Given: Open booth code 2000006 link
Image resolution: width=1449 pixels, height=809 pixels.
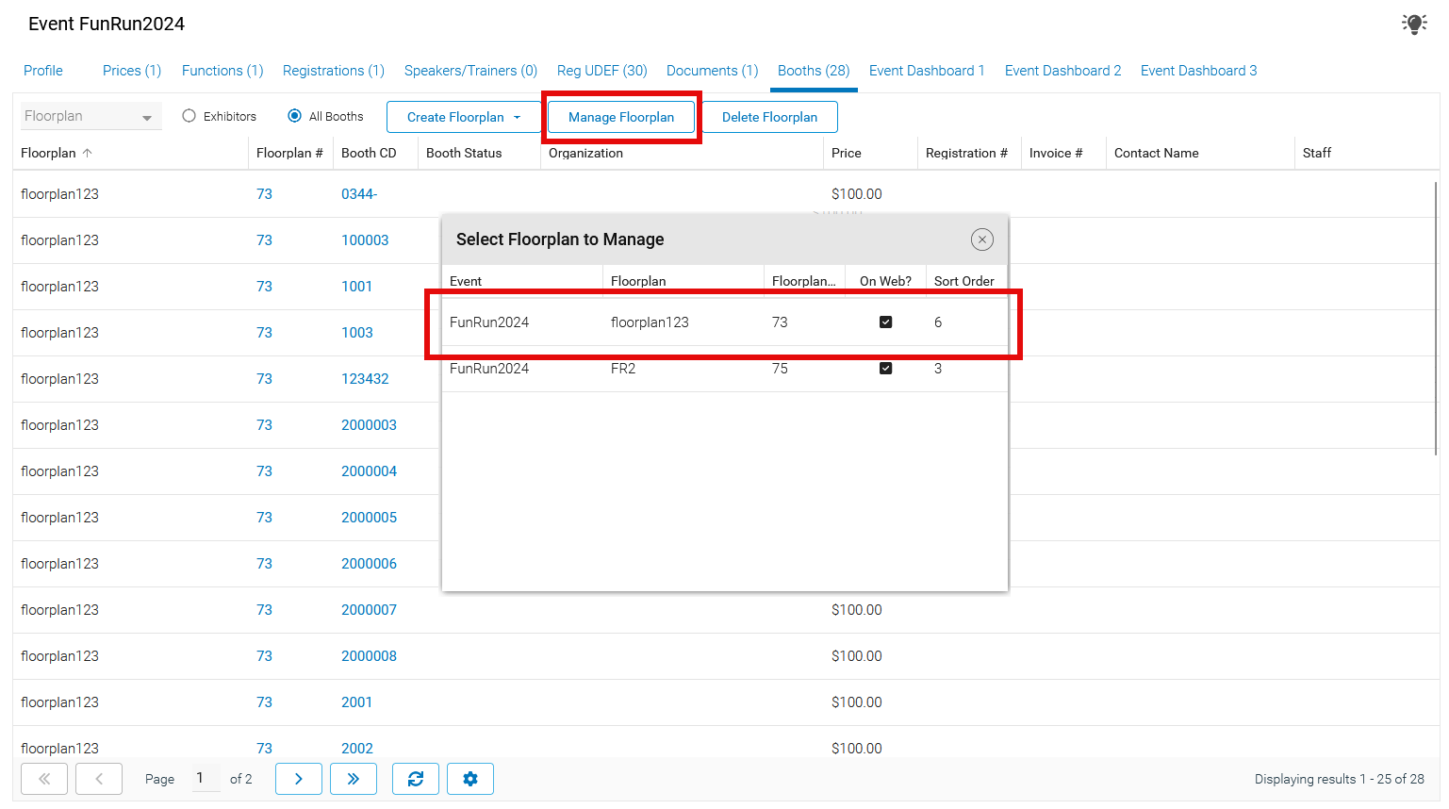Looking at the screenshot, I should tap(369, 564).
